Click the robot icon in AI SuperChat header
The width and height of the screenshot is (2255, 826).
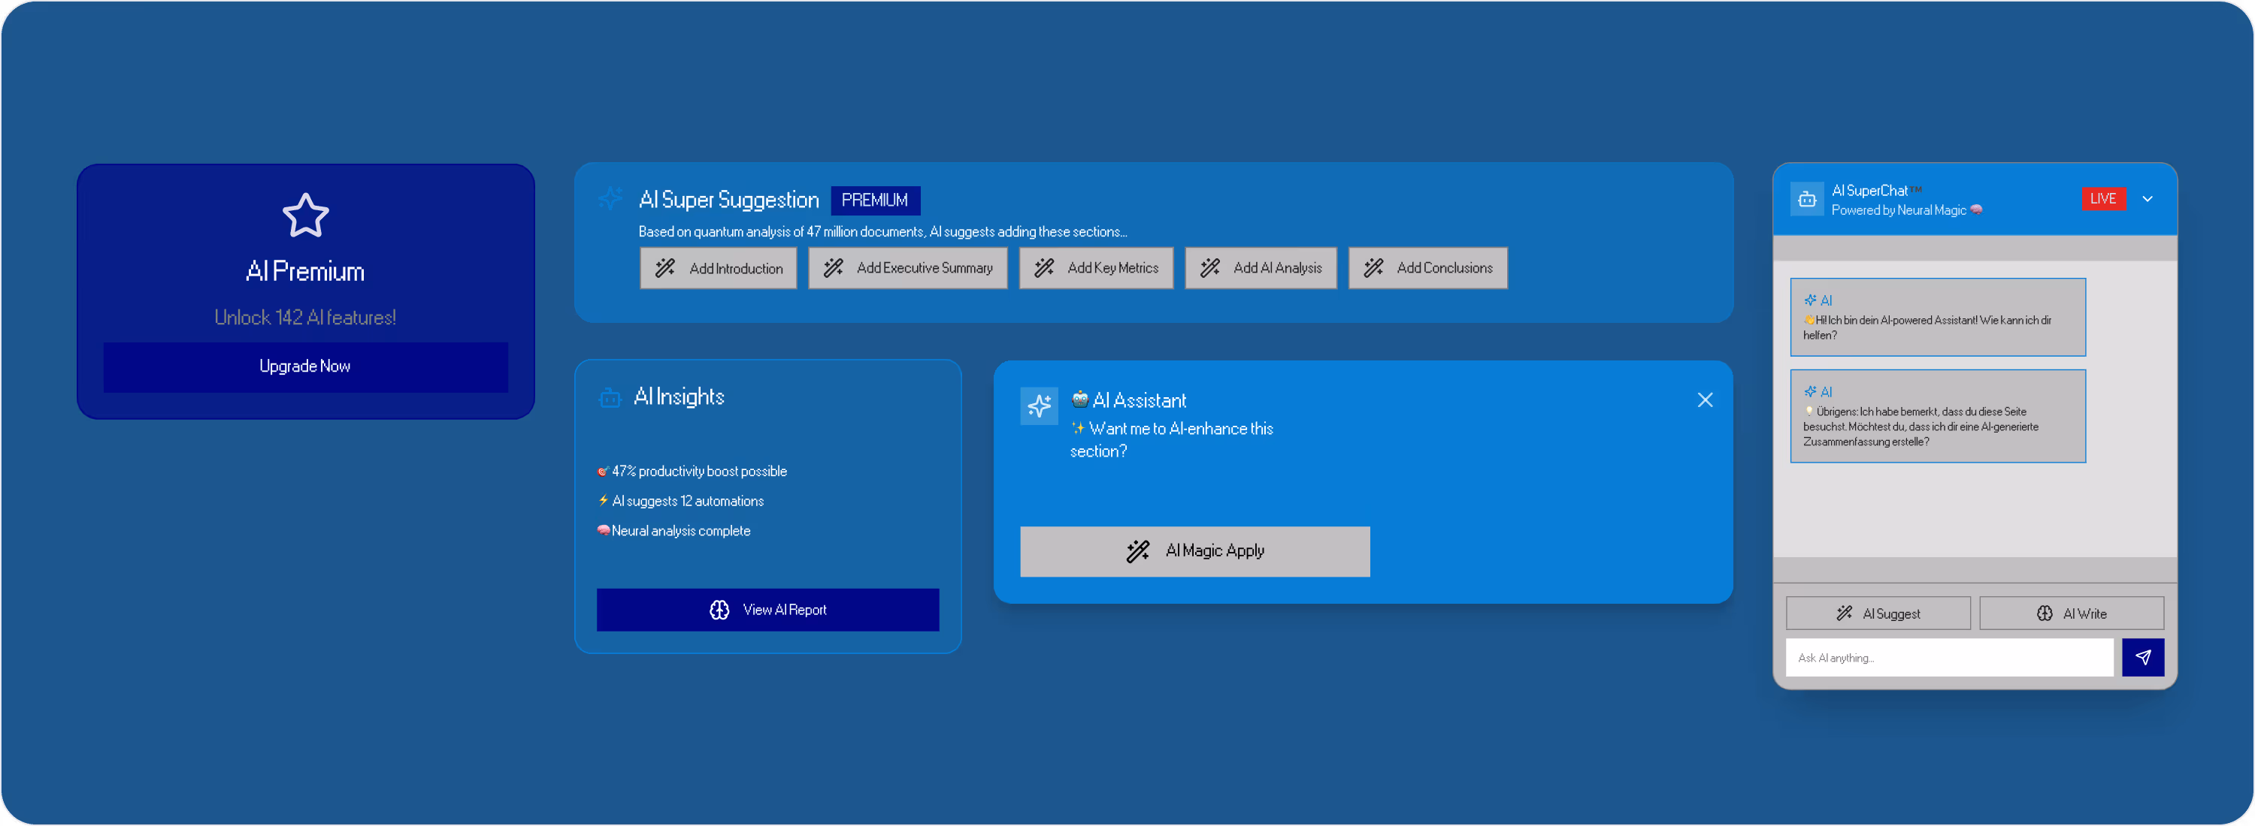[1807, 199]
